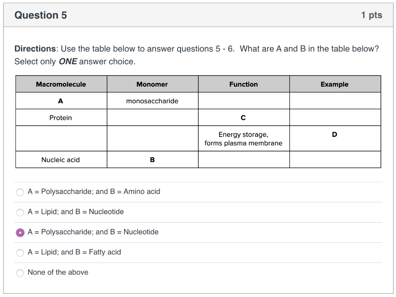
Task: Click table cell containing letter 'D'
Action: click(x=335, y=134)
